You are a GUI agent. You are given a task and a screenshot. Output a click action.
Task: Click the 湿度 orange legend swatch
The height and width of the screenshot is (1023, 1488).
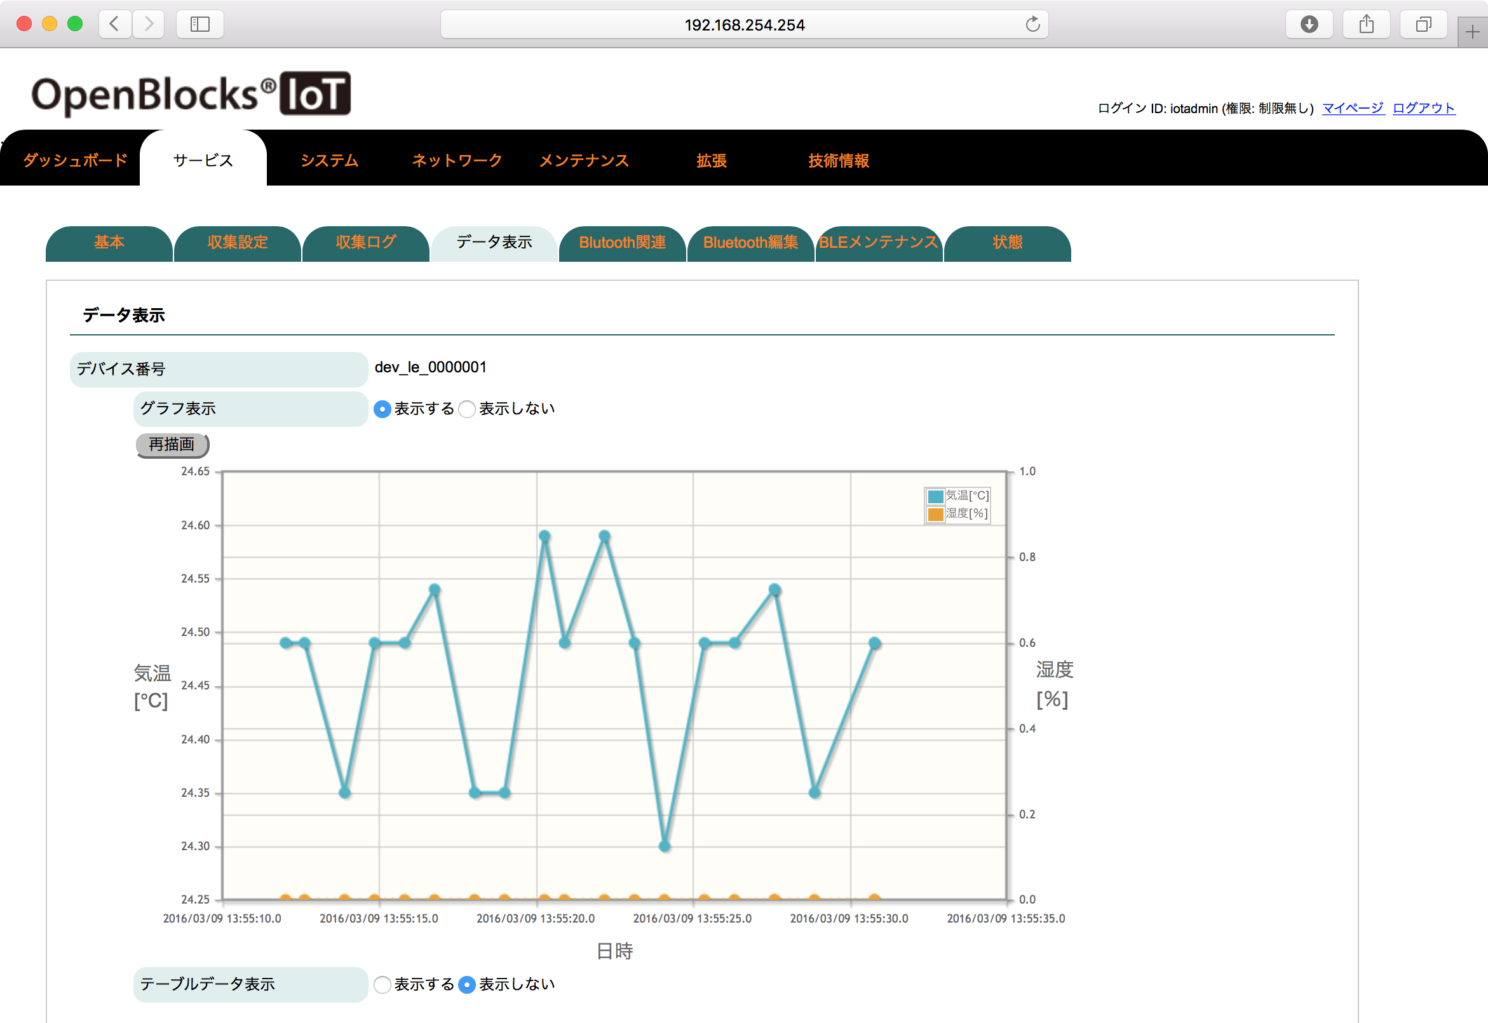tap(936, 514)
